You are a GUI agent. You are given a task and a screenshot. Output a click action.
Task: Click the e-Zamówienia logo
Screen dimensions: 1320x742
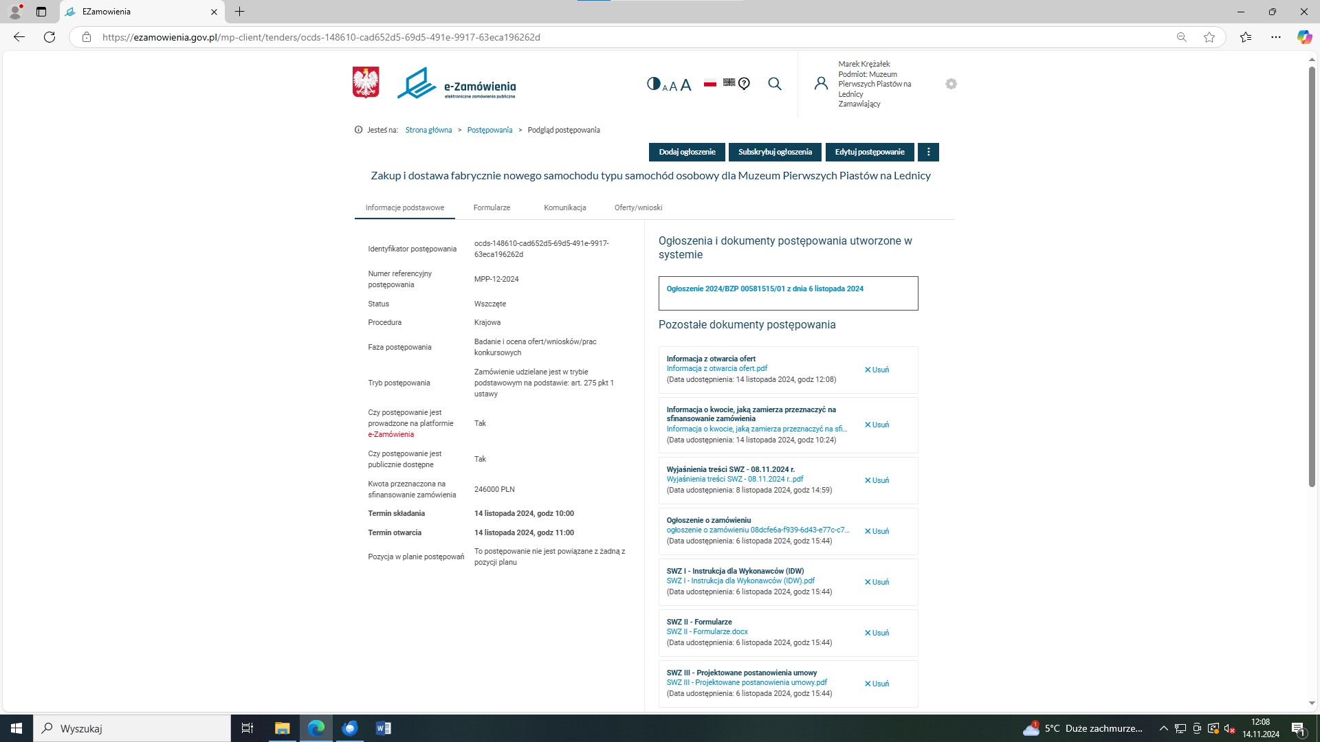tap(456, 84)
